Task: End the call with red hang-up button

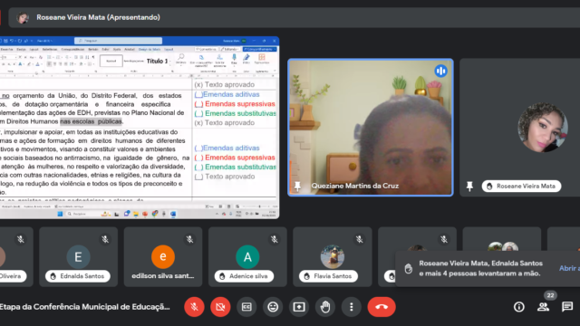Action: [x=382, y=307]
